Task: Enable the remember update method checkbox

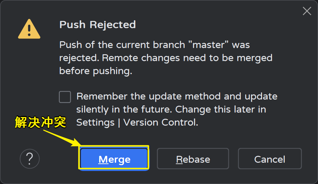Action: 65,97
